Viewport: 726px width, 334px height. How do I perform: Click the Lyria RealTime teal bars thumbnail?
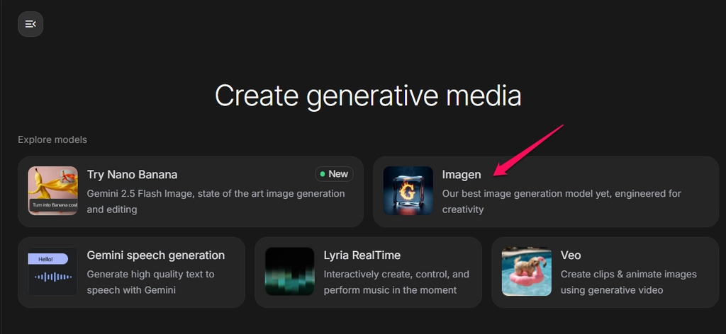[x=290, y=272]
